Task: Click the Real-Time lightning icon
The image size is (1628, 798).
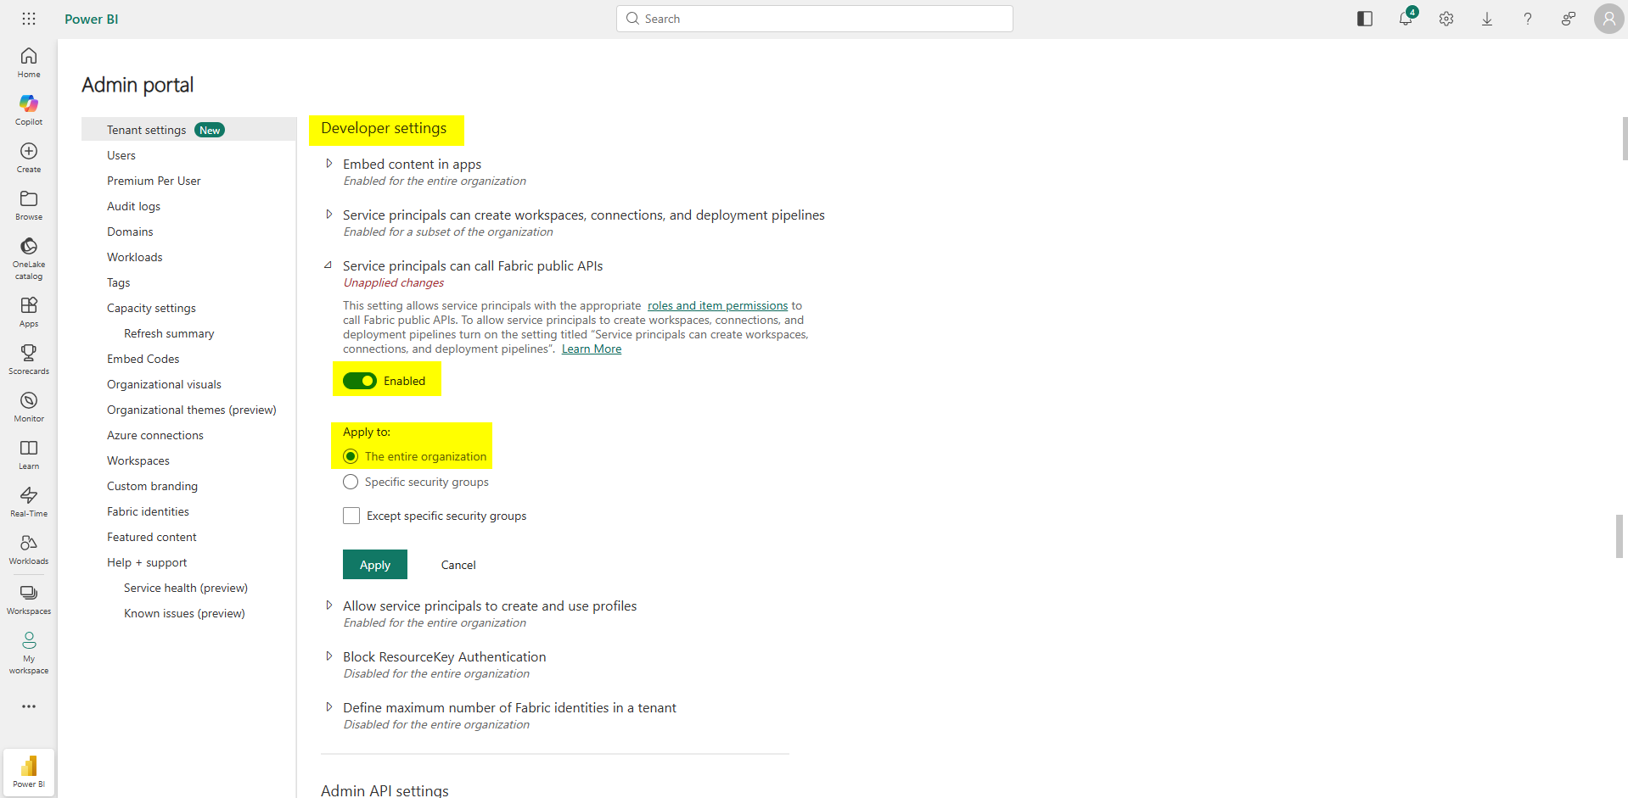Action: [x=29, y=496]
